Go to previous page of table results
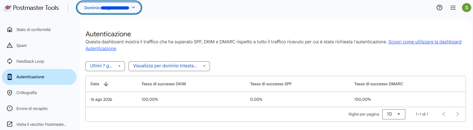The height and width of the screenshot is (130, 473). point(444,114)
